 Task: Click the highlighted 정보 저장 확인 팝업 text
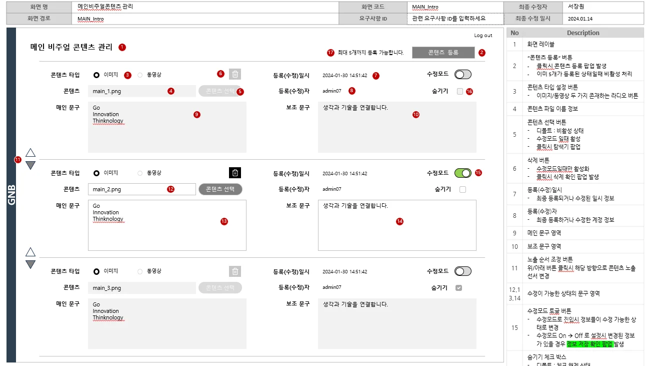590,344
